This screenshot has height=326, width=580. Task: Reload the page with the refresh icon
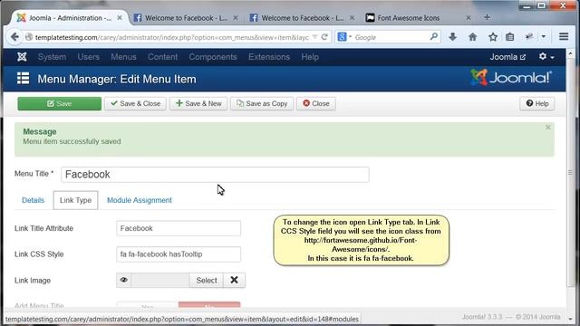[324, 37]
